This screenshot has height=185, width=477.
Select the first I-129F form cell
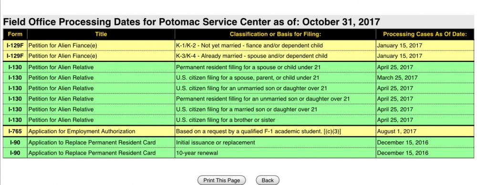click(x=15, y=46)
